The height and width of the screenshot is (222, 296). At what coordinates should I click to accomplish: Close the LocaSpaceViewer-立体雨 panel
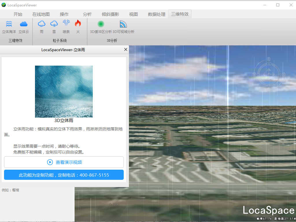[x=126, y=49]
